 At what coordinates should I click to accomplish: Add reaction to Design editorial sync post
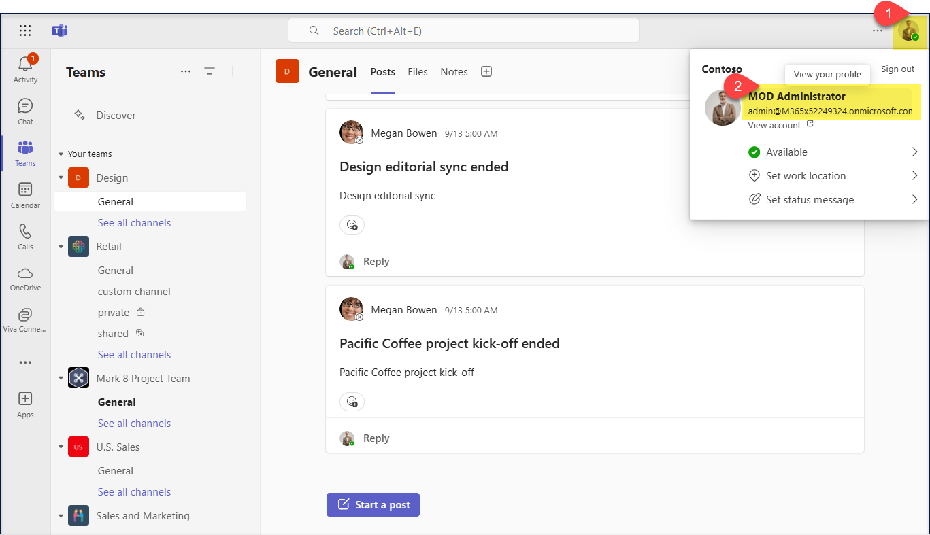coord(352,224)
